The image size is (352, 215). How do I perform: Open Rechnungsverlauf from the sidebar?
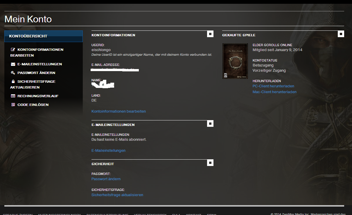click(38, 96)
